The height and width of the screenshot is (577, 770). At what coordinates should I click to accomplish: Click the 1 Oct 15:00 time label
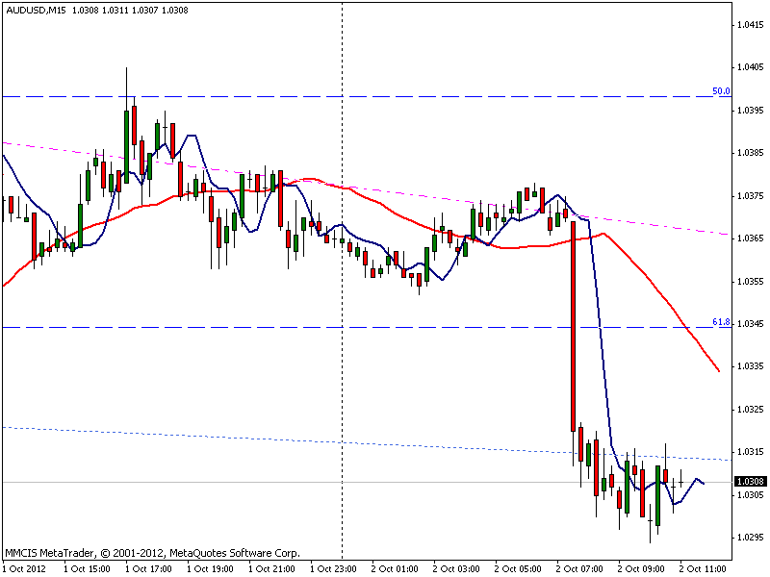click(87, 569)
